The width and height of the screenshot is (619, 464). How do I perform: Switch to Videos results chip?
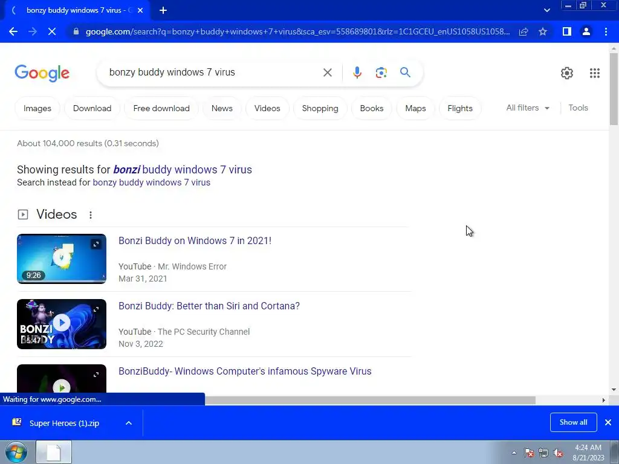pos(267,108)
